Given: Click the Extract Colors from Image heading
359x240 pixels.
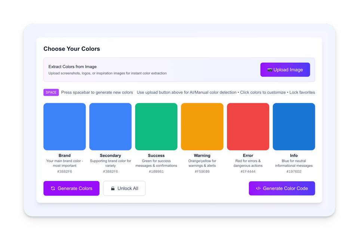Looking at the screenshot, I should click(73, 67).
